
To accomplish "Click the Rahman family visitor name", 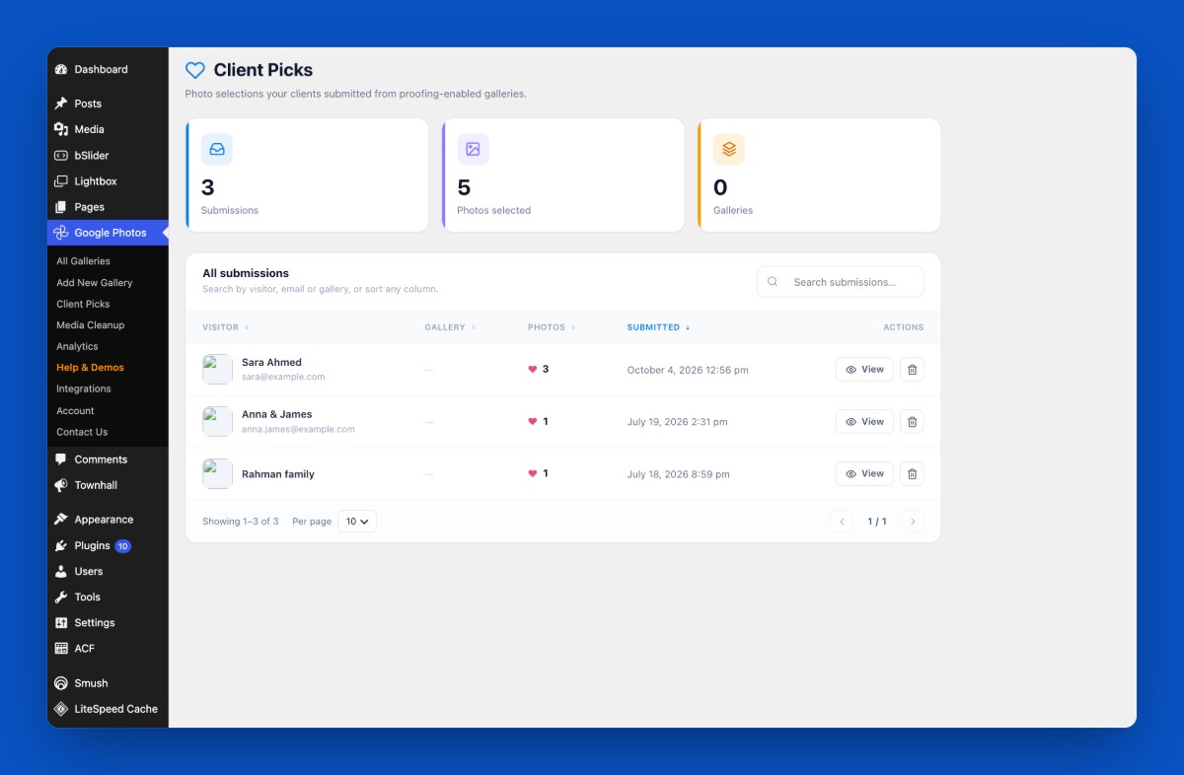I will (x=278, y=474).
